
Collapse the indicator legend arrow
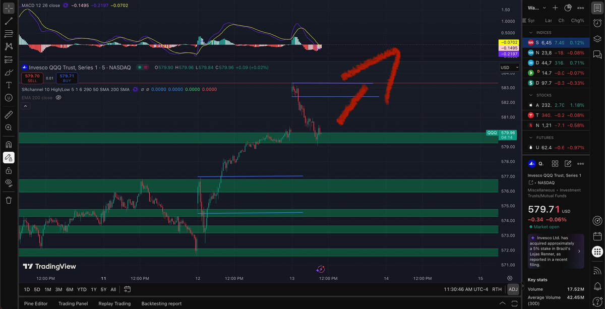[25, 106]
